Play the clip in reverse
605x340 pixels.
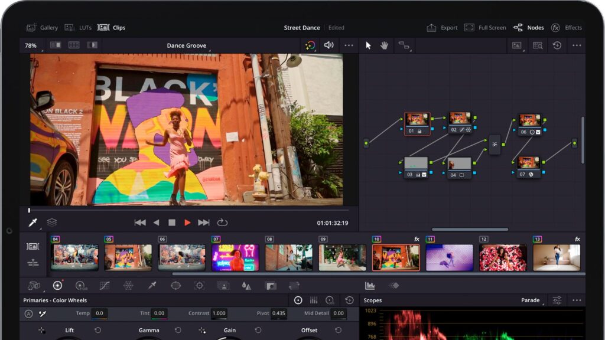(x=156, y=223)
